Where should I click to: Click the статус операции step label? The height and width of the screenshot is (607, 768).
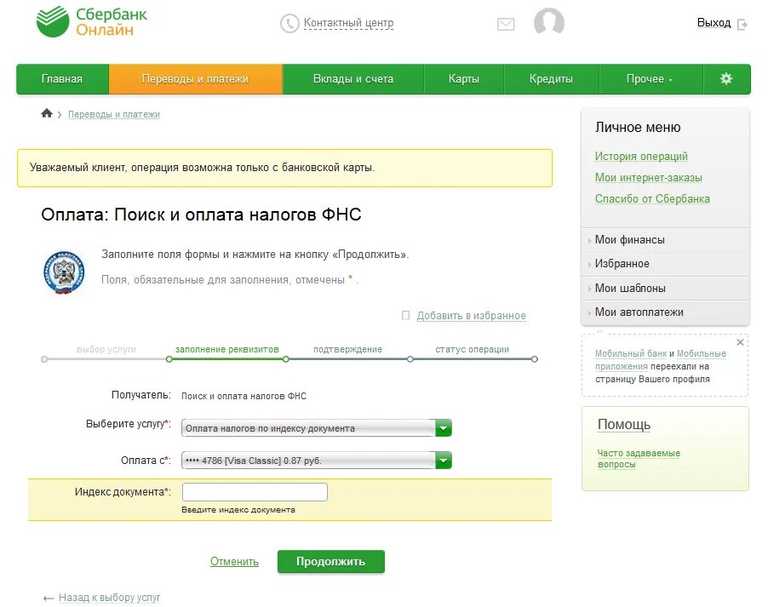pos(473,349)
